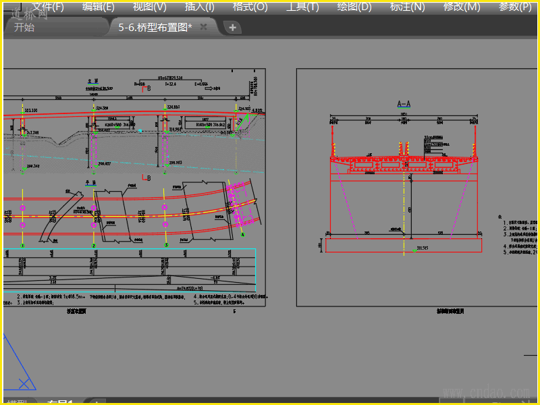The width and height of the screenshot is (540, 405).
Task: Open the 标注(N) menu
Action: (x=407, y=7)
